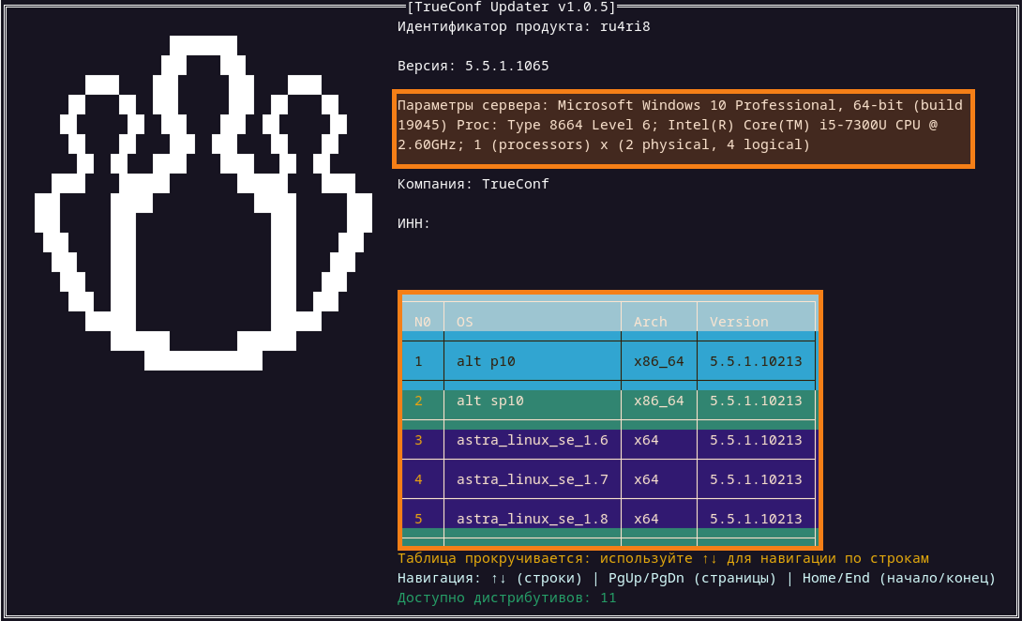This screenshot has height=621, width=1022.
Task: Select the astra_linux_se_1.8 row
Action: [609, 519]
